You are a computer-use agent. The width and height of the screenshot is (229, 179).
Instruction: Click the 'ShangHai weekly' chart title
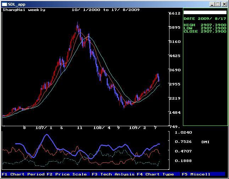coord(24,10)
